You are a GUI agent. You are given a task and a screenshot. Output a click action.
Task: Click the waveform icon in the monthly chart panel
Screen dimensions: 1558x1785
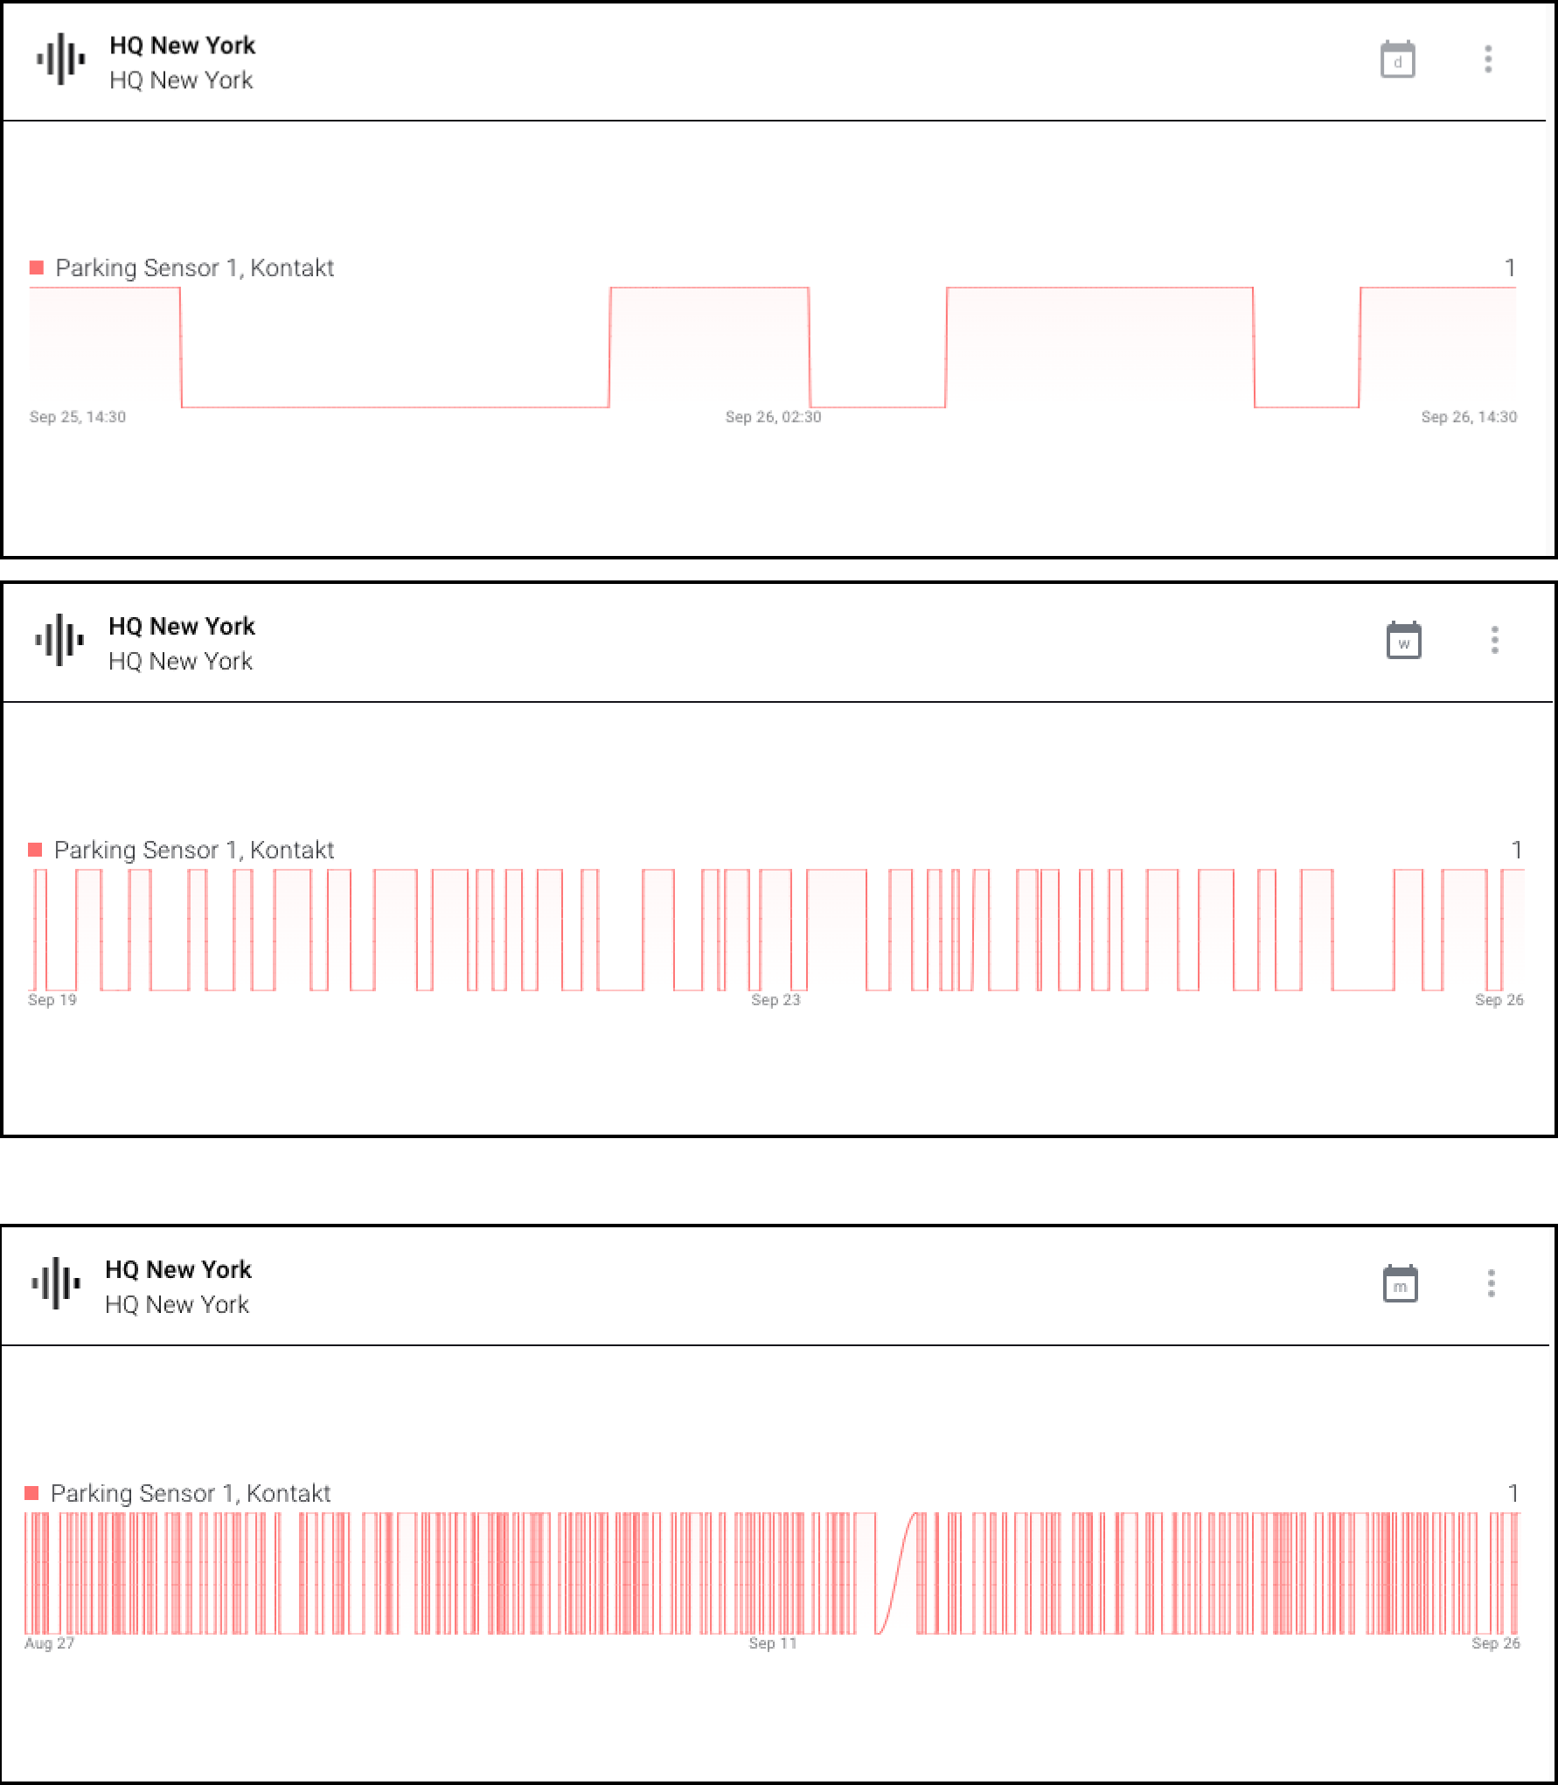[x=56, y=1283]
